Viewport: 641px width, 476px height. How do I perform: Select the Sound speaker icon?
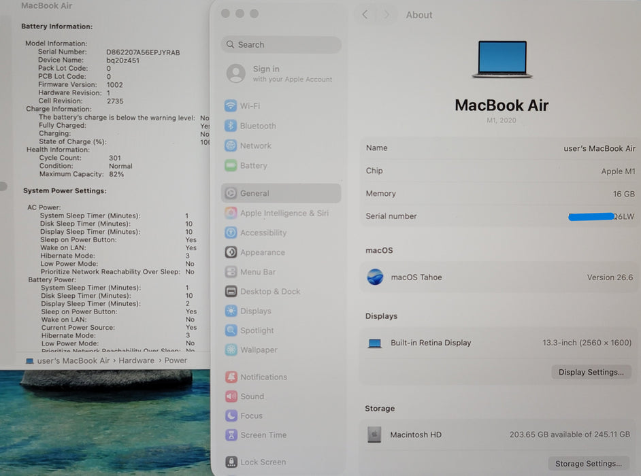click(231, 396)
